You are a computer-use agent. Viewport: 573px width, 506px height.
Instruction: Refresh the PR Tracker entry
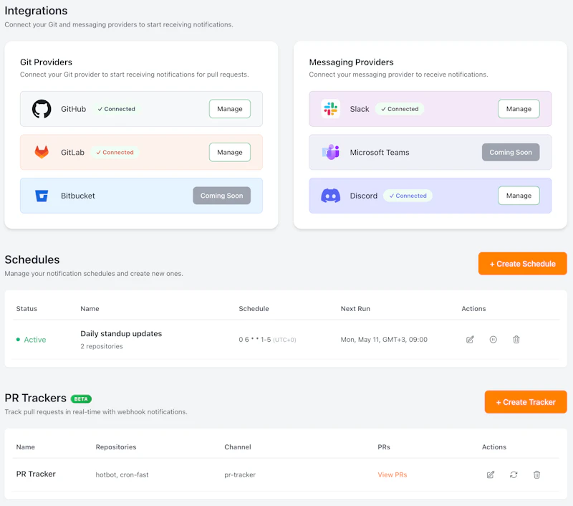(514, 474)
